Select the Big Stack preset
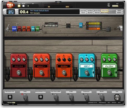Screen dimensions: 127x108 (x=90, y=13)
